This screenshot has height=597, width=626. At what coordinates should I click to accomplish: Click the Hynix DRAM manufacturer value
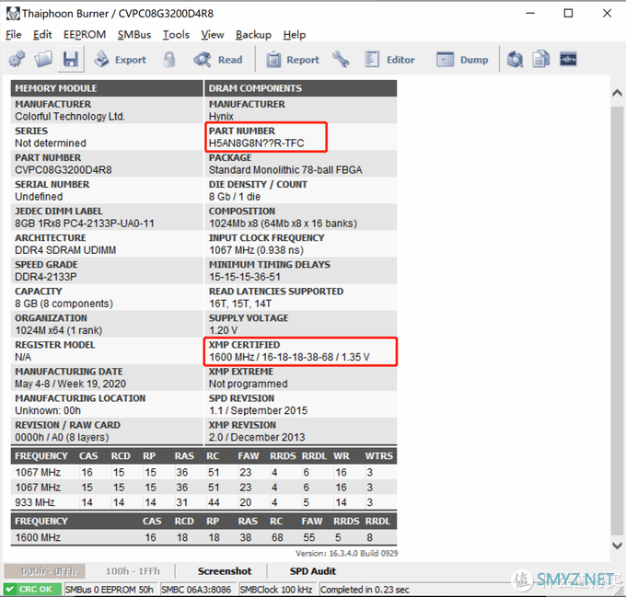tap(221, 117)
